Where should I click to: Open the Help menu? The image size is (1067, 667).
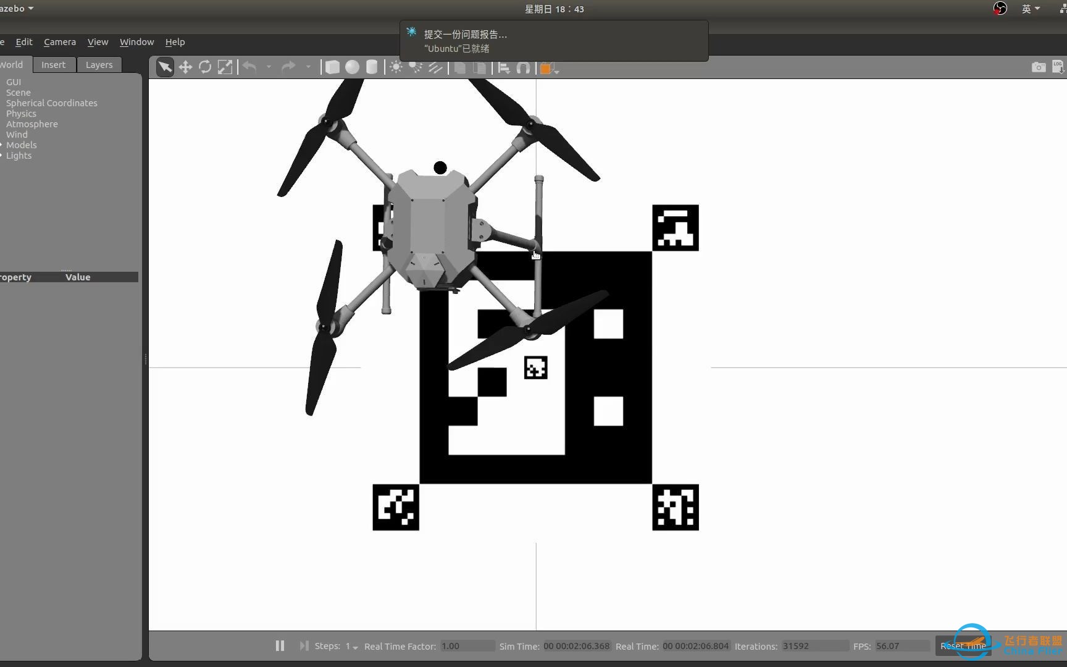click(x=175, y=42)
